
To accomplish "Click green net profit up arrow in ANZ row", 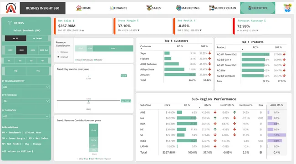I will (235, 112).
